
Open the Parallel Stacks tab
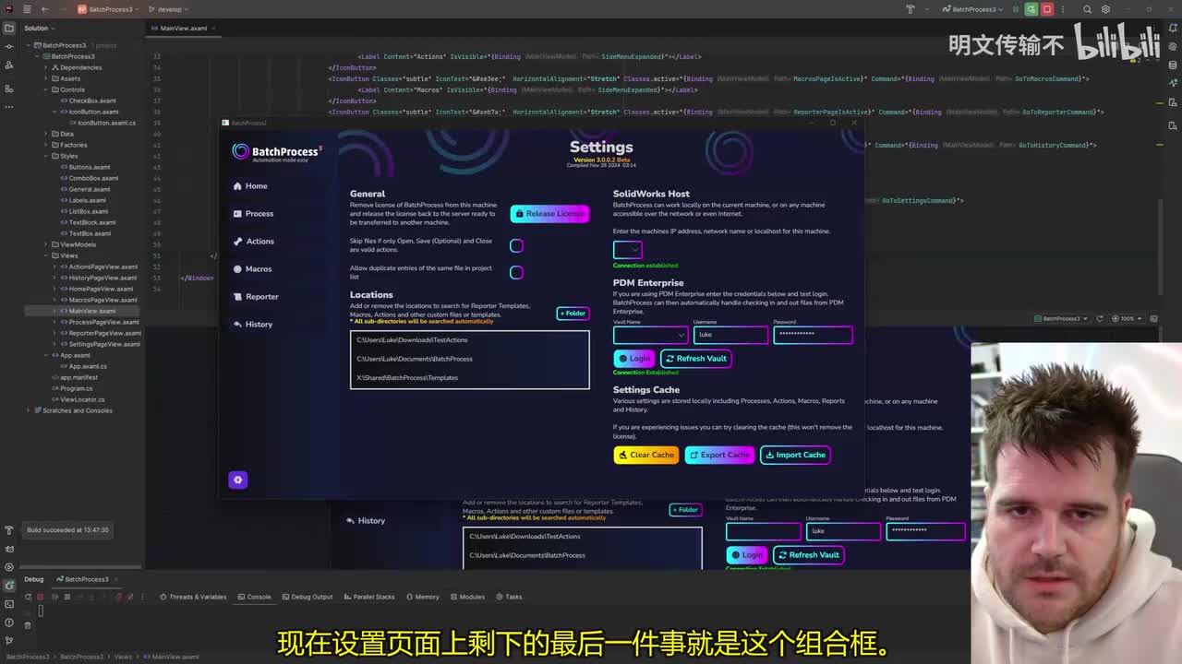(368, 597)
